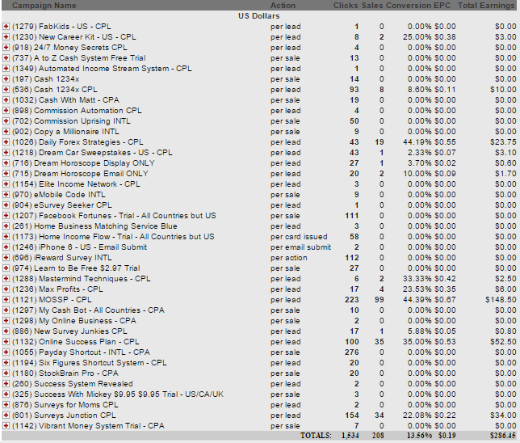Click the 'per card issued' action text

pyautogui.click(x=299, y=237)
